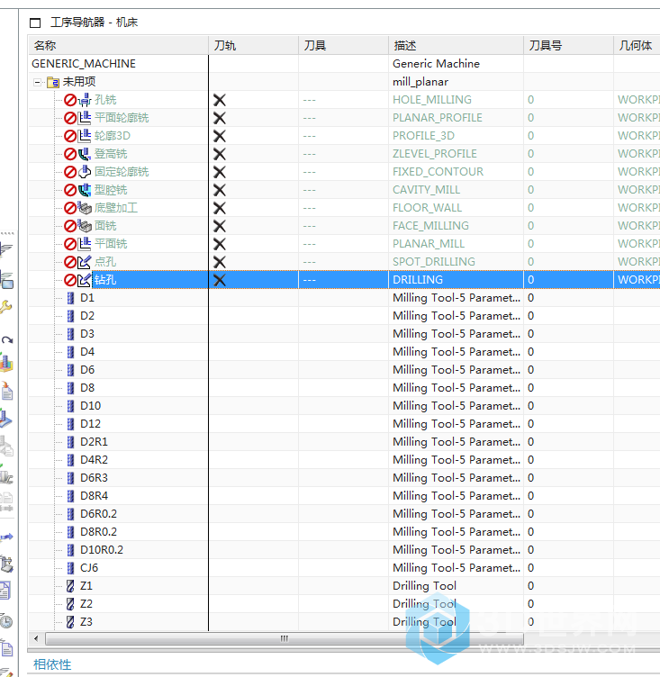Screen dimensions: 660x677
Task: Select the 轮廓3D operation icon
Action: (85, 136)
